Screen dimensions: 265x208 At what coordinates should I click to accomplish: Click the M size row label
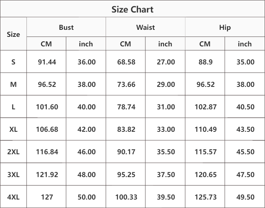(14, 84)
